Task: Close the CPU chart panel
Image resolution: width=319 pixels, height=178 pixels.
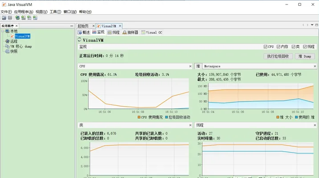Action: pos(191,66)
